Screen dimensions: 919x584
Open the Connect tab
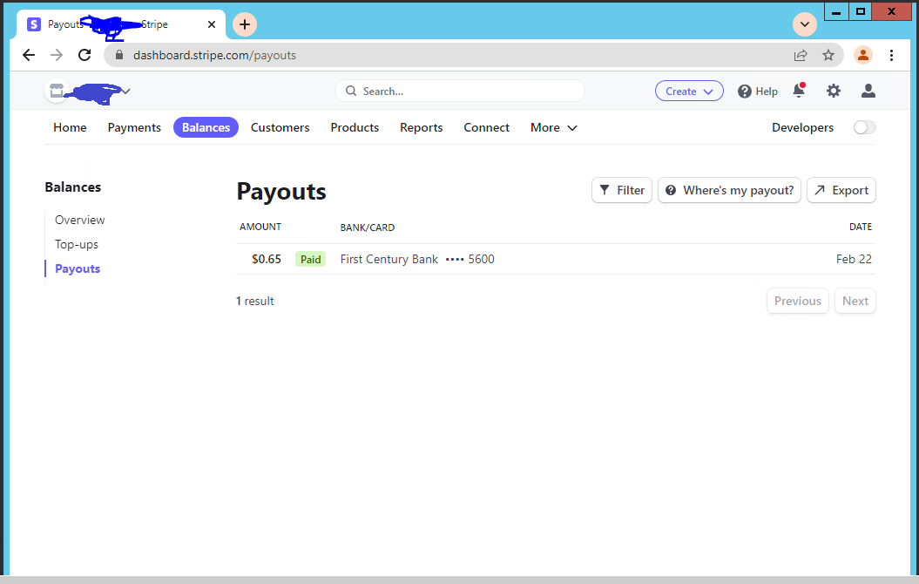486,127
